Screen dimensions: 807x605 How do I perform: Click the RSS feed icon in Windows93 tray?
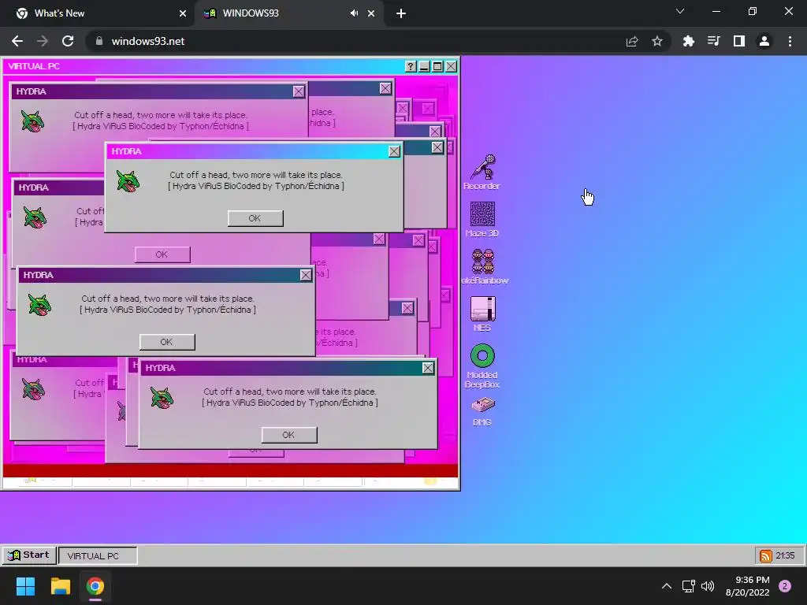[766, 555]
